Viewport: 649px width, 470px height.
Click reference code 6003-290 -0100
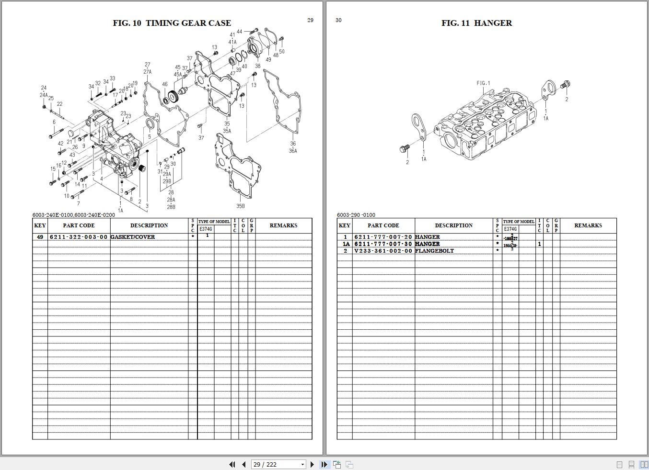(356, 215)
